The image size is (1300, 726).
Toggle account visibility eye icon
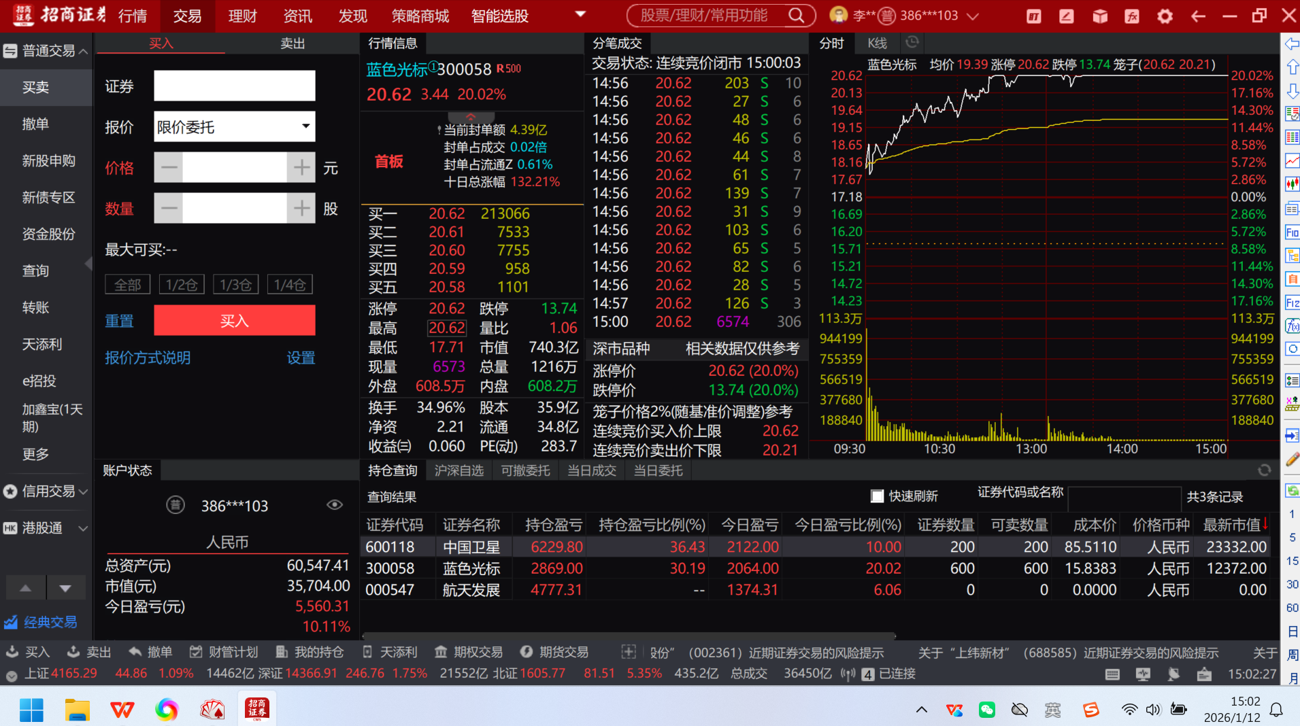(x=334, y=505)
